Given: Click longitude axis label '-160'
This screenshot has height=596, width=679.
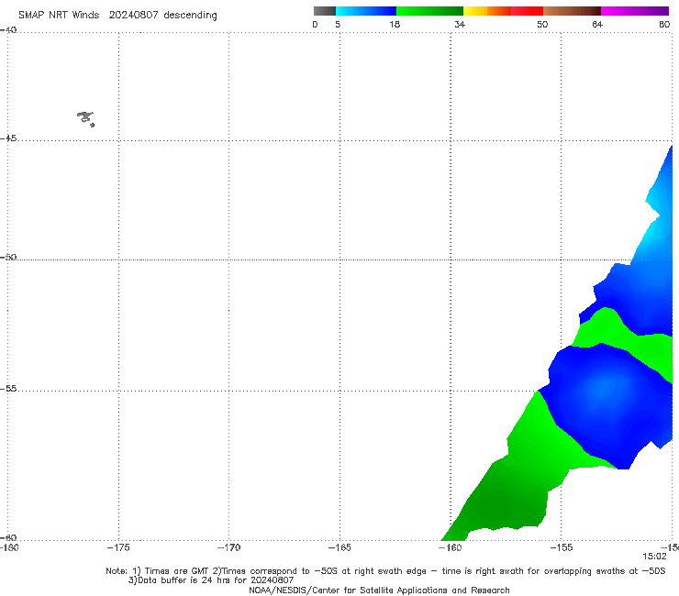Looking at the screenshot, I should pos(450,547).
